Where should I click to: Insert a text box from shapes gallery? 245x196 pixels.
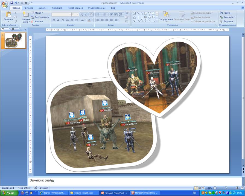pyautogui.click(x=134, y=13)
